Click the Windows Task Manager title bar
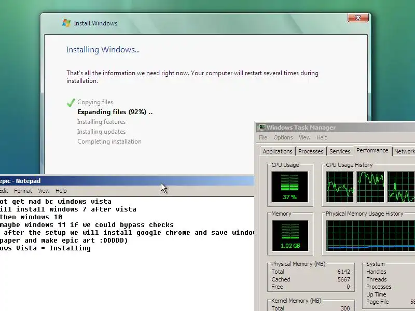 coord(335,128)
